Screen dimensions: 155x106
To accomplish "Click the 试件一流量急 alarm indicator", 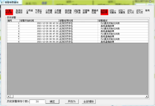I will point(113,11).
